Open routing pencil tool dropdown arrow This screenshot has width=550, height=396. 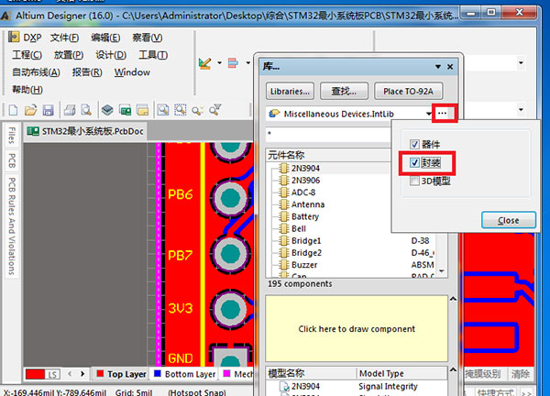(219, 63)
